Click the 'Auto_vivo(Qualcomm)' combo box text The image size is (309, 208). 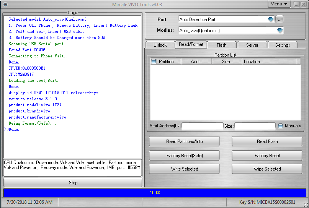[199, 31]
